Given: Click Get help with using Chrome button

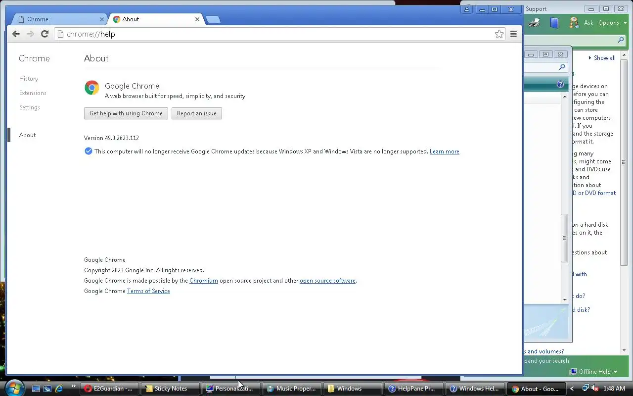Looking at the screenshot, I should coord(126,113).
